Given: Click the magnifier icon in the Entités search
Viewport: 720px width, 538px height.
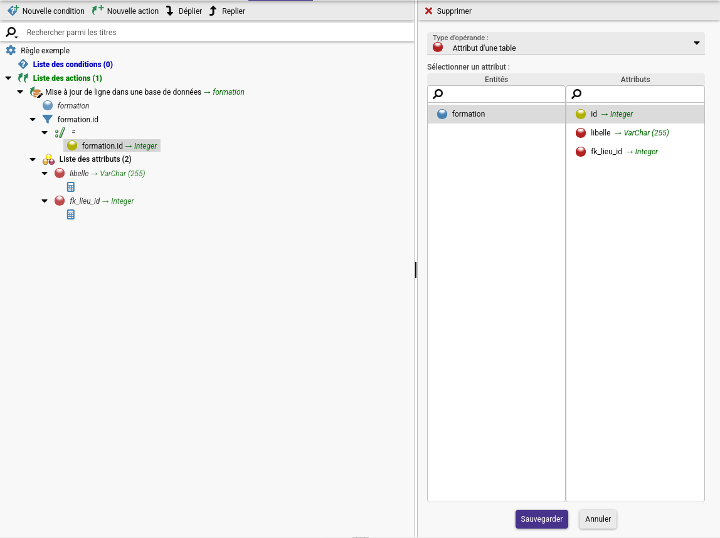Looking at the screenshot, I should (x=438, y=94).
